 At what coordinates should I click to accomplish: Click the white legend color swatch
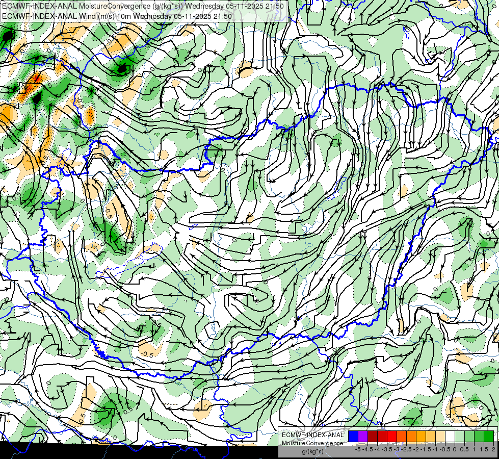coord(450,436)
